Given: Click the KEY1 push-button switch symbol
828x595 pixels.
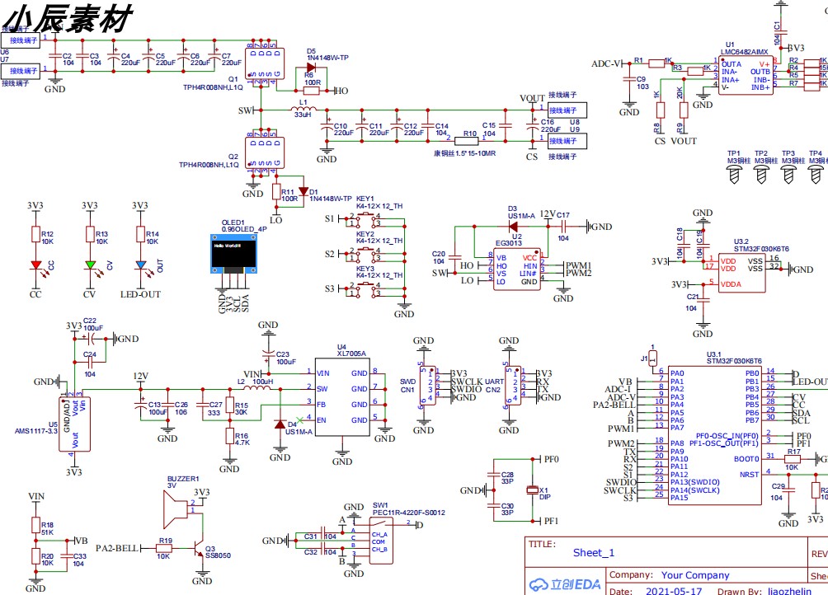Looking at the screenshot, I should (x=365, y=219).
